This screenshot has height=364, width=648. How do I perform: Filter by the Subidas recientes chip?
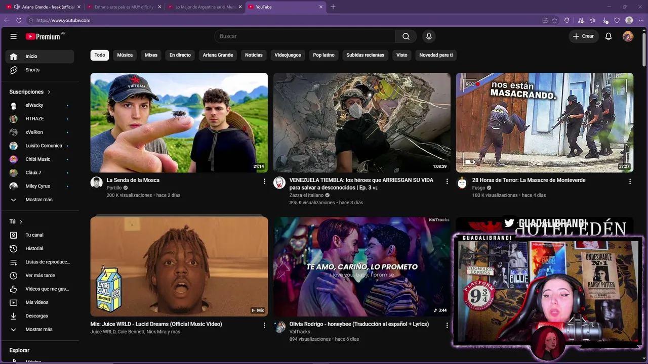point(365,55)
